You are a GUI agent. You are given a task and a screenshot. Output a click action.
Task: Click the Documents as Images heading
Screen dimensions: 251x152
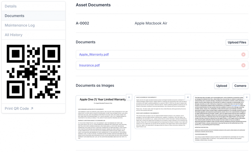point(95,86)
